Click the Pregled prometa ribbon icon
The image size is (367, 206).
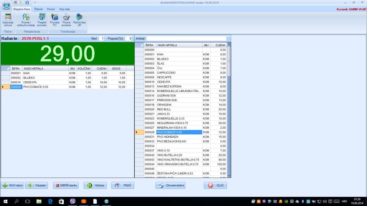pyautogui.click(x=42, y=20)
